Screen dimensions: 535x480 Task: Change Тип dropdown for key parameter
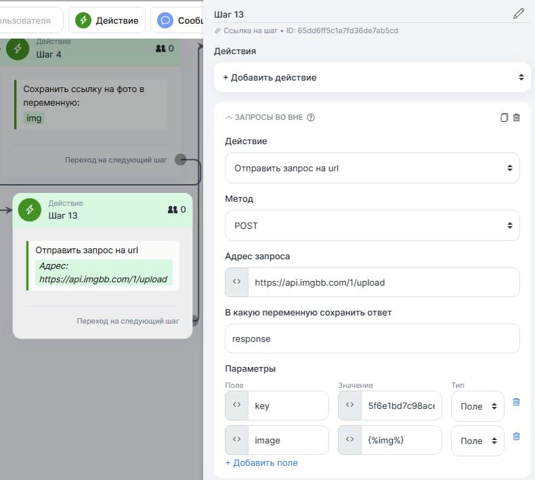click(477, 406)
